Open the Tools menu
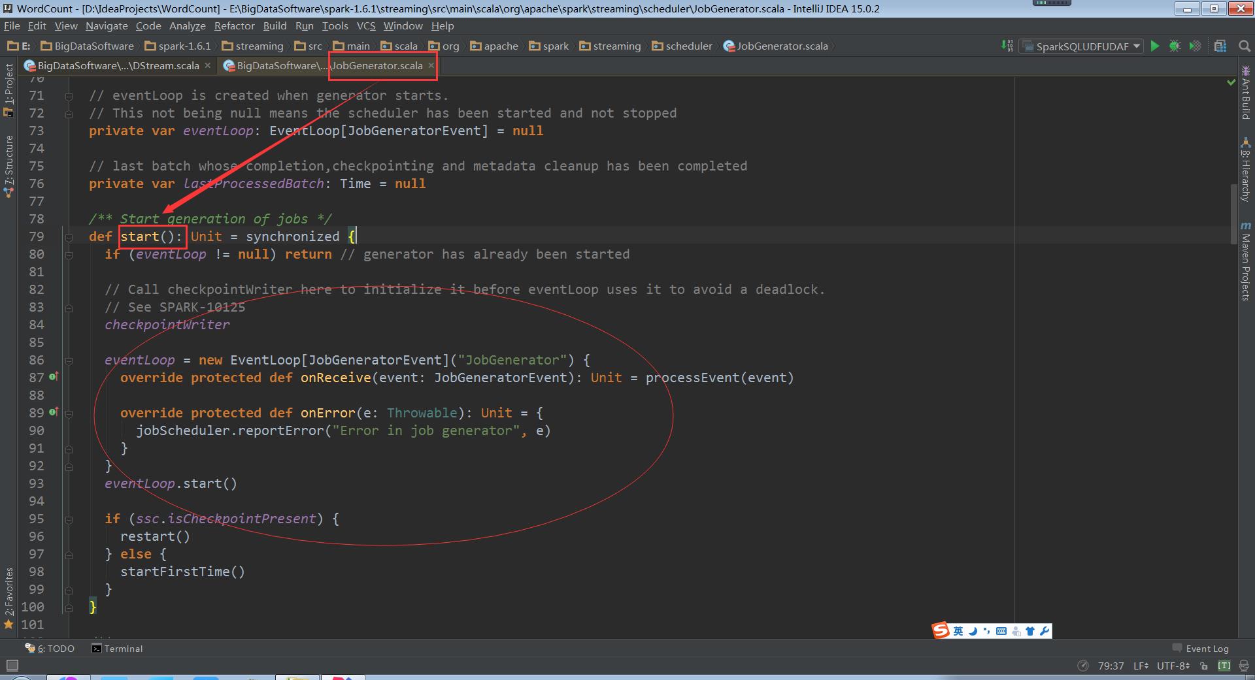1255x680 pixels. (x=335, y=25)
